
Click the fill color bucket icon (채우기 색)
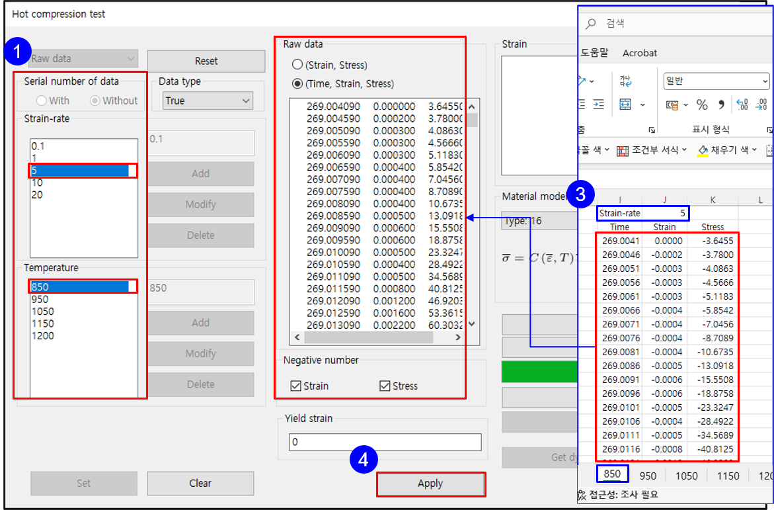coord(703,150)
